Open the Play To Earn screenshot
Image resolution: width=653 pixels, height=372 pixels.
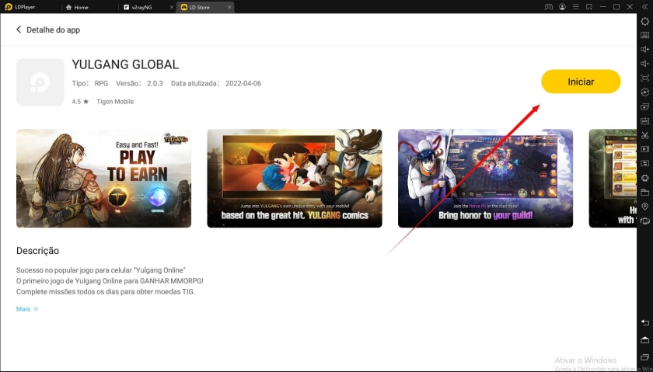[103, 178]
